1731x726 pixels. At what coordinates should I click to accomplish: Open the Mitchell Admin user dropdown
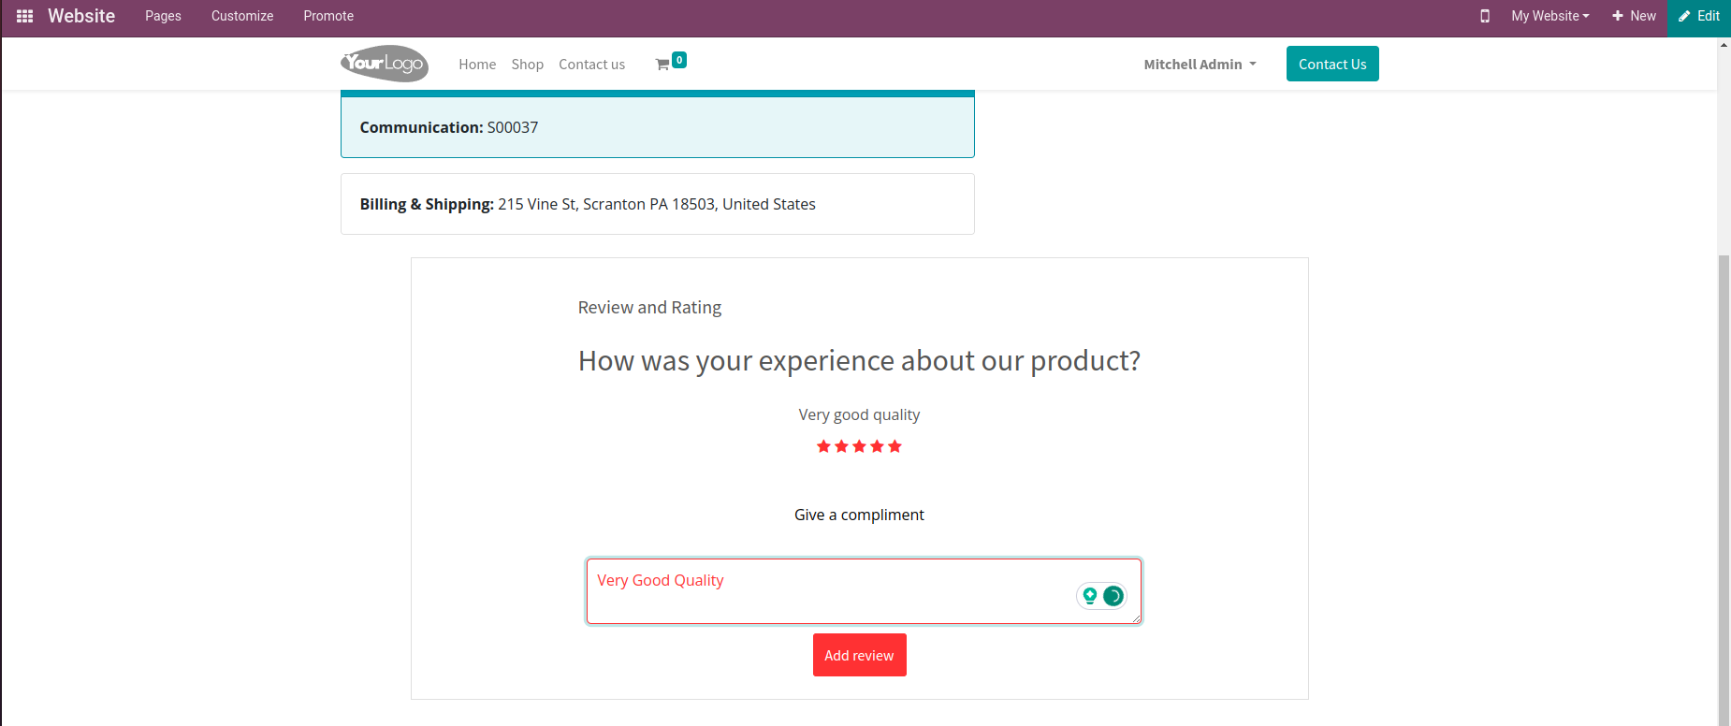click(1200, 65)
